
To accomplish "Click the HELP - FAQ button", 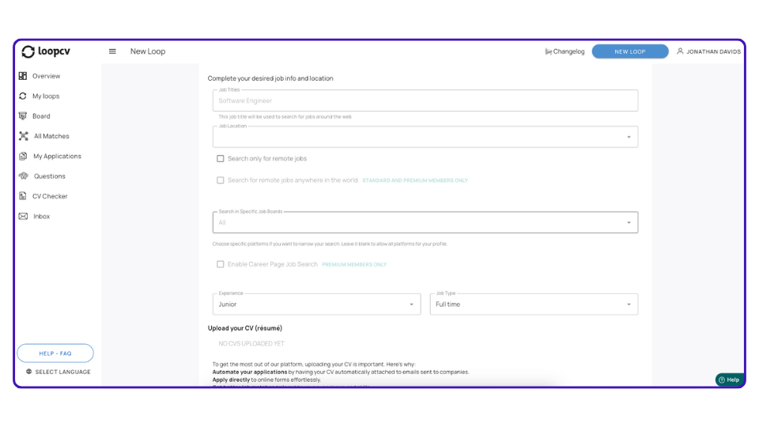I will pyautogui.click(x=55, y=353).
